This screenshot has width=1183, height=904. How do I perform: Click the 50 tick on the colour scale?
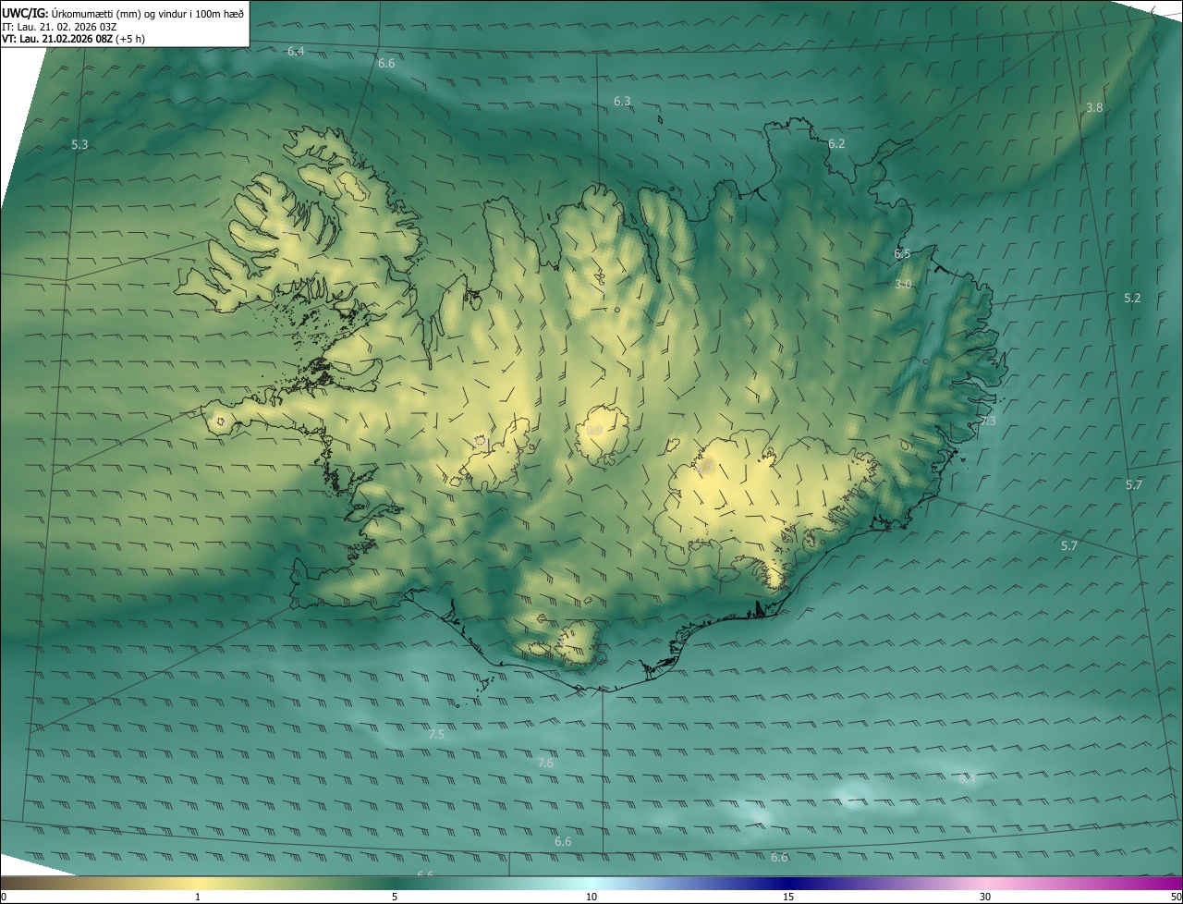[1176, 897]
